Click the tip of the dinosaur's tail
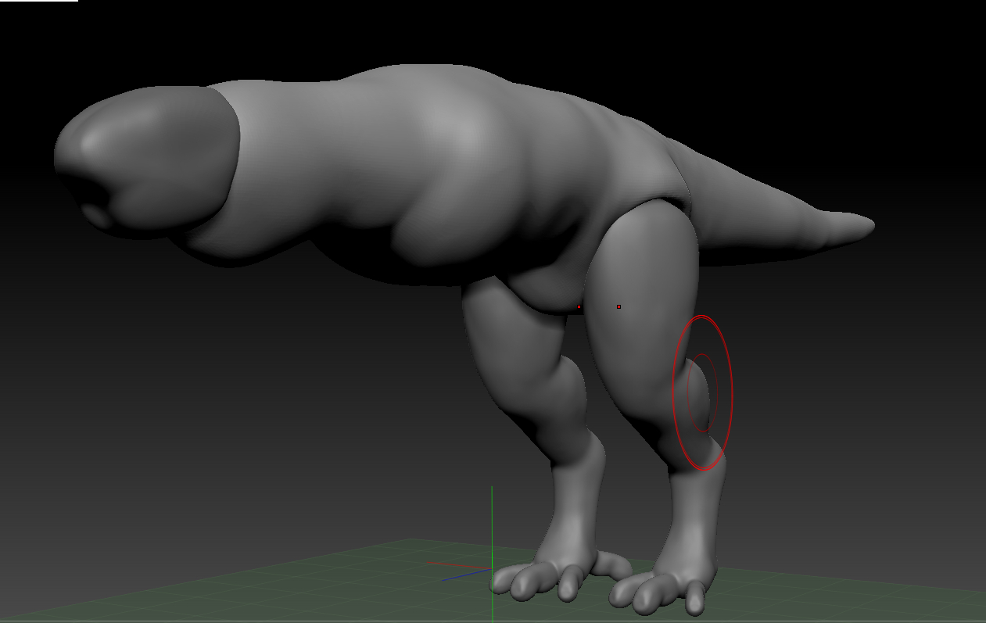Screen dimensions: 986x623 tap(866, 225)
